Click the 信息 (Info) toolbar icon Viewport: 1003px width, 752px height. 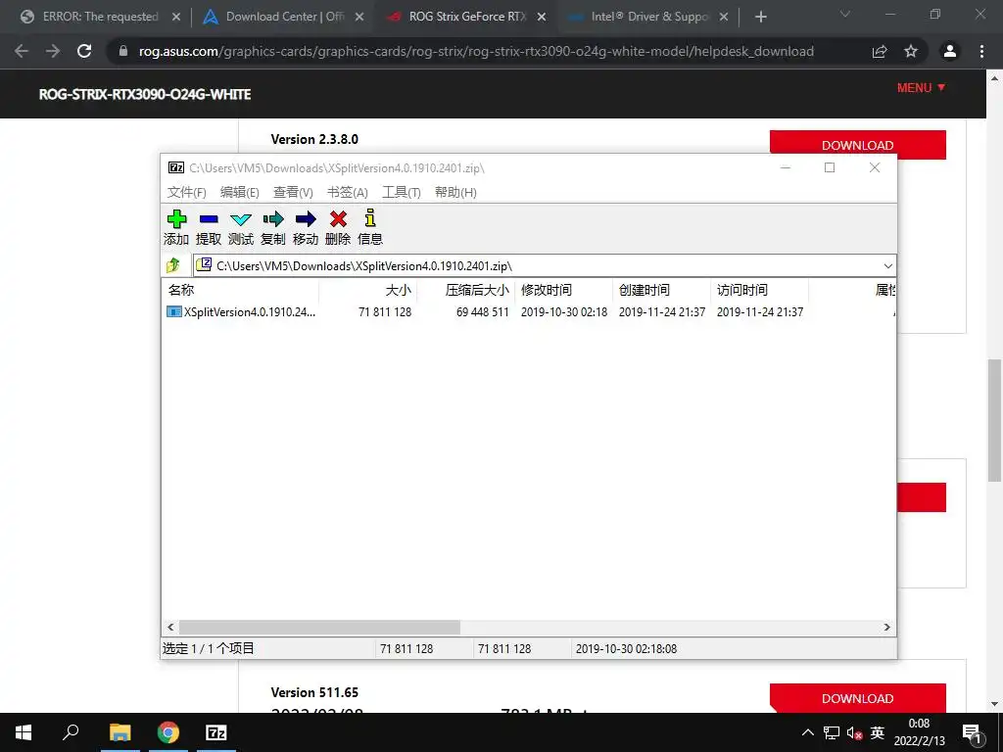point(369,218)
